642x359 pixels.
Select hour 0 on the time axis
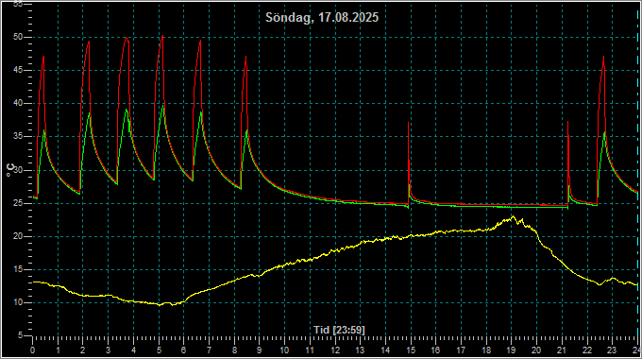coord(33,350)
